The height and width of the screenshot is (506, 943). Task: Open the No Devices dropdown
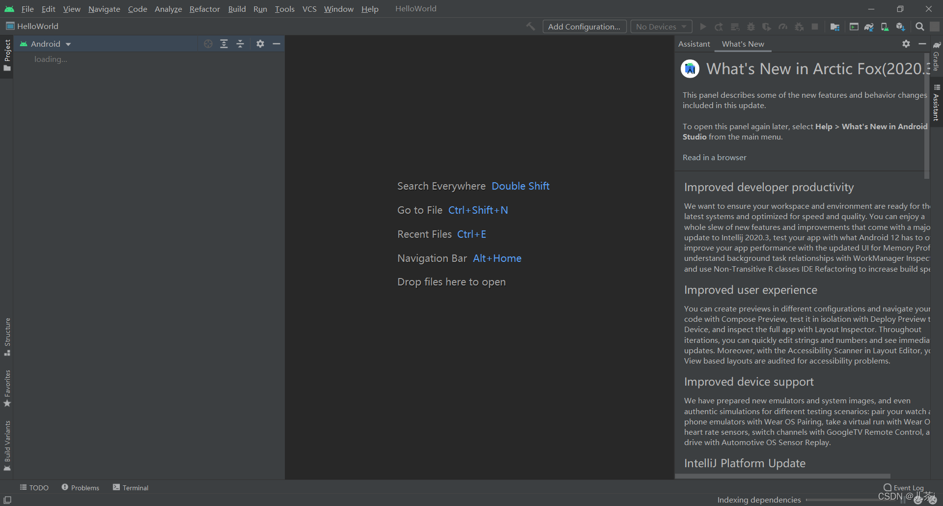click(661, 27)
